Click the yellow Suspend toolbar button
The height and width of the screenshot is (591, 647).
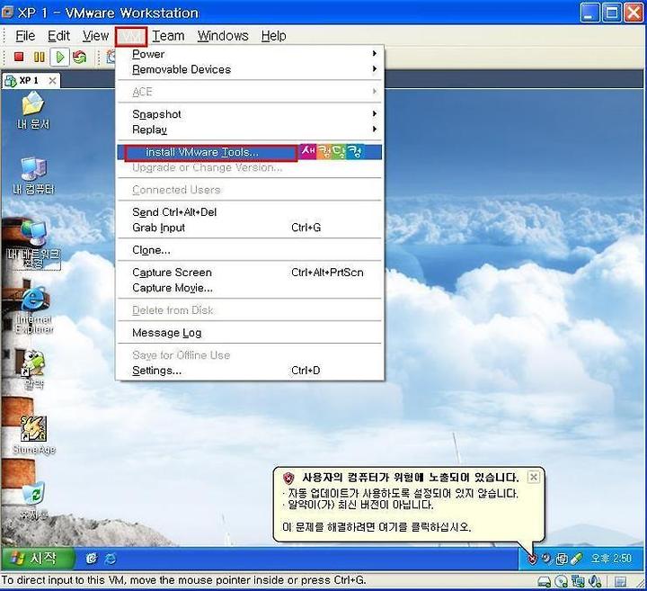(40, 57)
